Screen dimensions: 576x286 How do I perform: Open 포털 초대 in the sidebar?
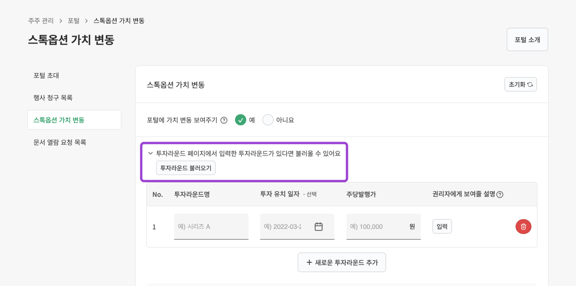pos(46,75)
